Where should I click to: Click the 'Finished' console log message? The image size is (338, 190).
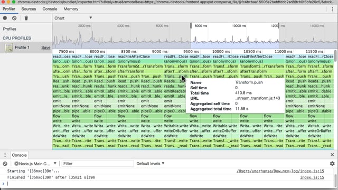(51, 177)
